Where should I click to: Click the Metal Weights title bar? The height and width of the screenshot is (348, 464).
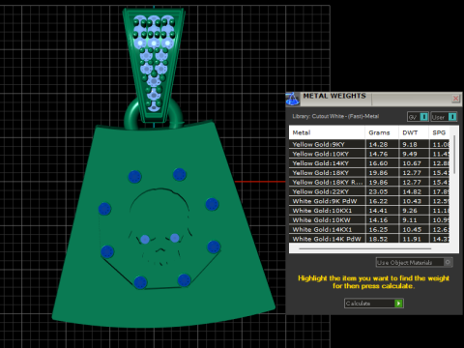pos(375,99)
